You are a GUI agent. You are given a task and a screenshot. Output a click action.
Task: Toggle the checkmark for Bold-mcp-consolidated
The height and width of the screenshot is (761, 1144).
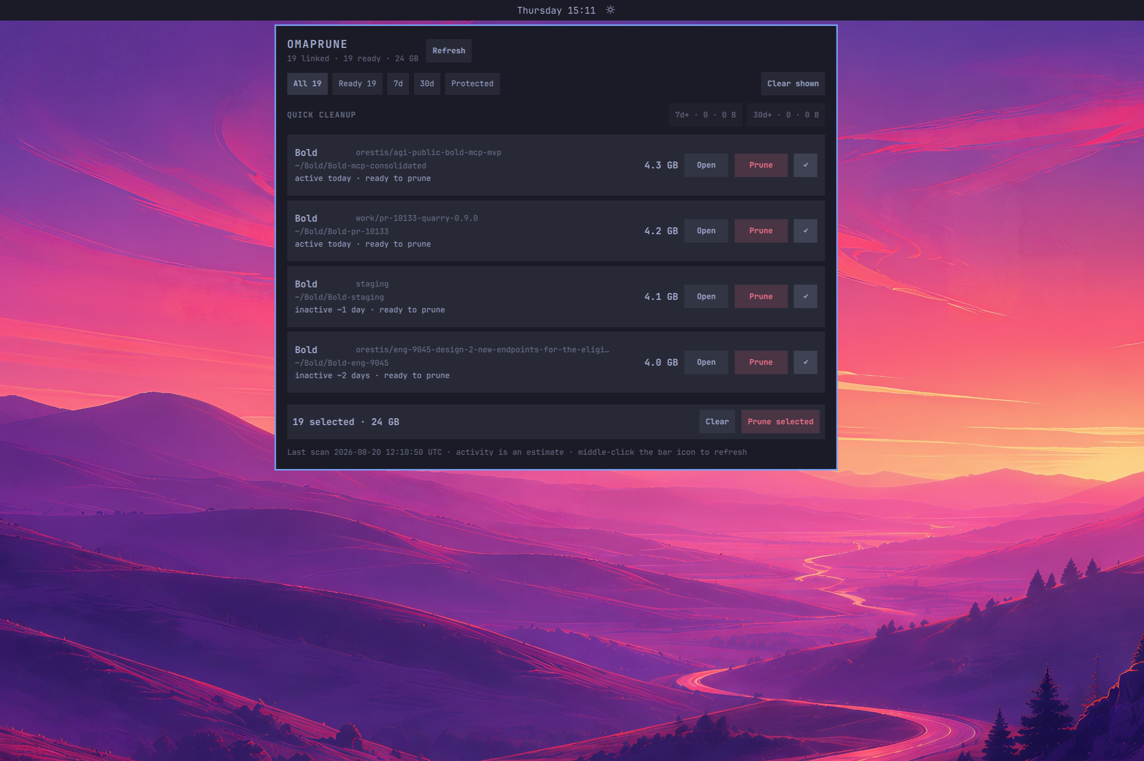click(x=805, y=165)
